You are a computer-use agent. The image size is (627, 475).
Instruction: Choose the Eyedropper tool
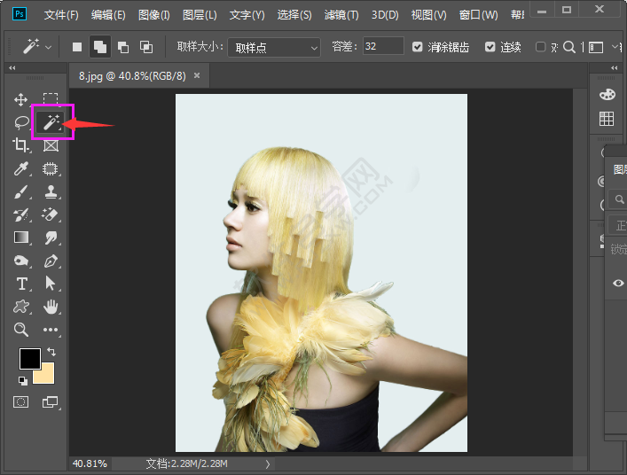tap(21, 168)
